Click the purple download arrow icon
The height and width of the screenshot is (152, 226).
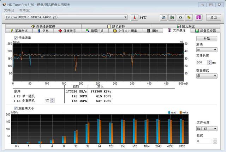tap(198, 18)
